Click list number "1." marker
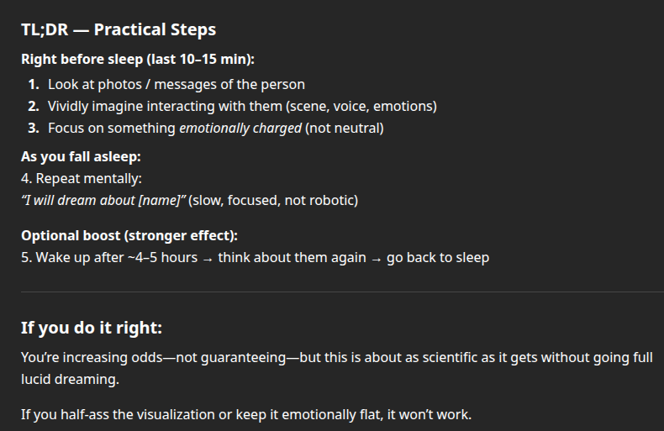Screen dimensions: 664x431 (34, 84)
